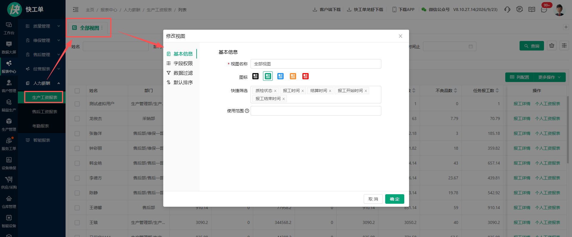Cancel the dialog with 取消
Viewport: 572px width, 237px height.
(373, 199)
